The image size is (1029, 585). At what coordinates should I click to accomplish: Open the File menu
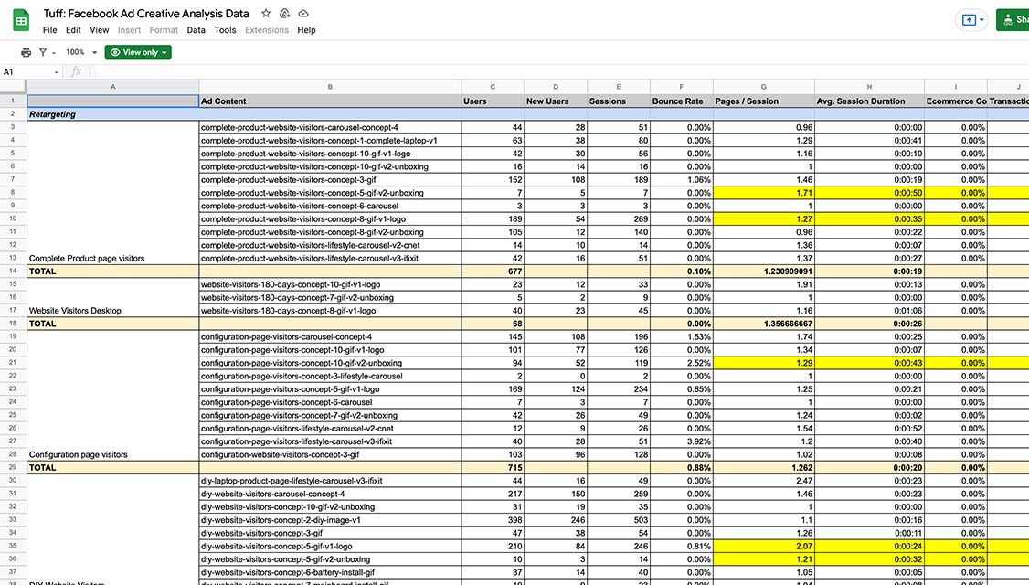49,30
